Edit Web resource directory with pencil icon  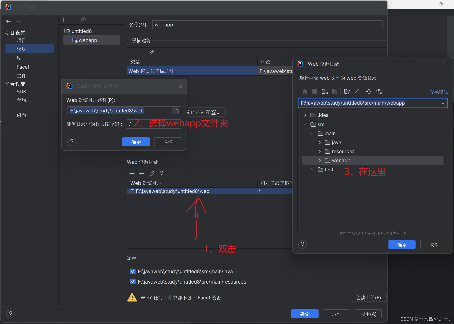pos(152,173)
